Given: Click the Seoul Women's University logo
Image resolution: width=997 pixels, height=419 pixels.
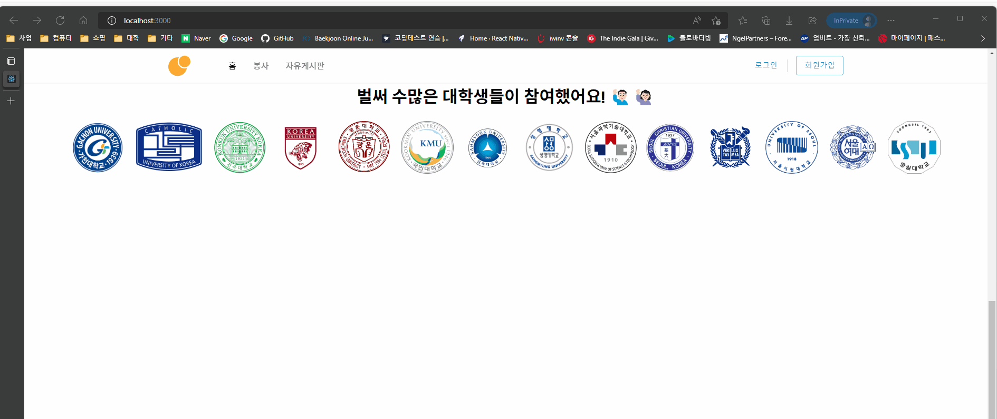Looking at the screenshot, I should (x=853, y=147).
